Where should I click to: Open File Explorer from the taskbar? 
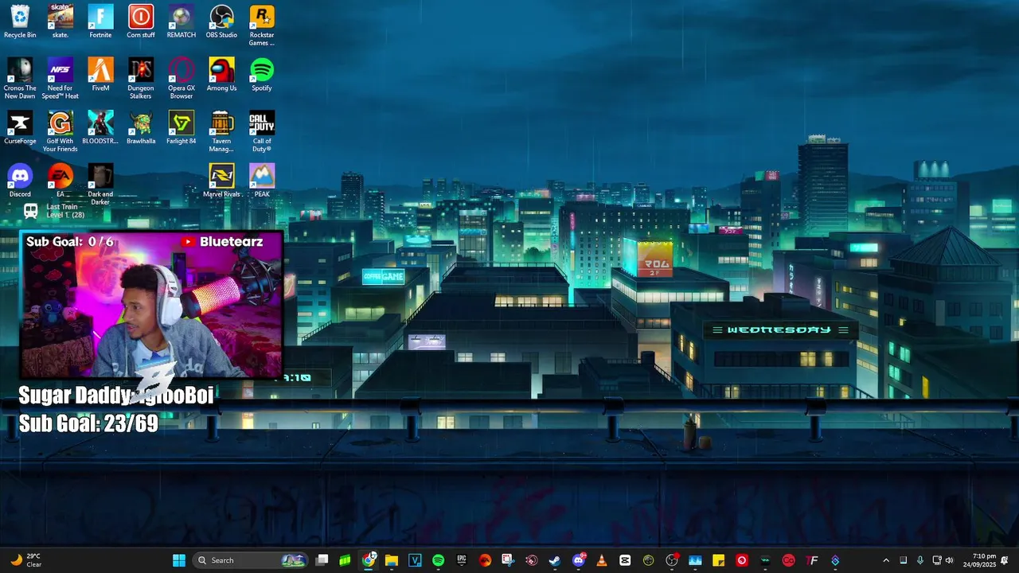[391, 560]
